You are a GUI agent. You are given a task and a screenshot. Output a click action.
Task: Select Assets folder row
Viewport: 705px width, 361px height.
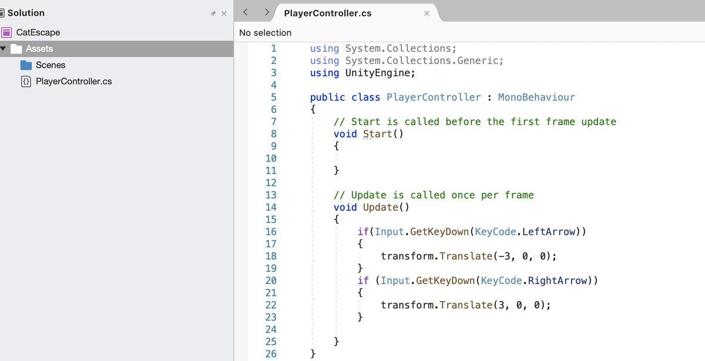click(116, 49)
